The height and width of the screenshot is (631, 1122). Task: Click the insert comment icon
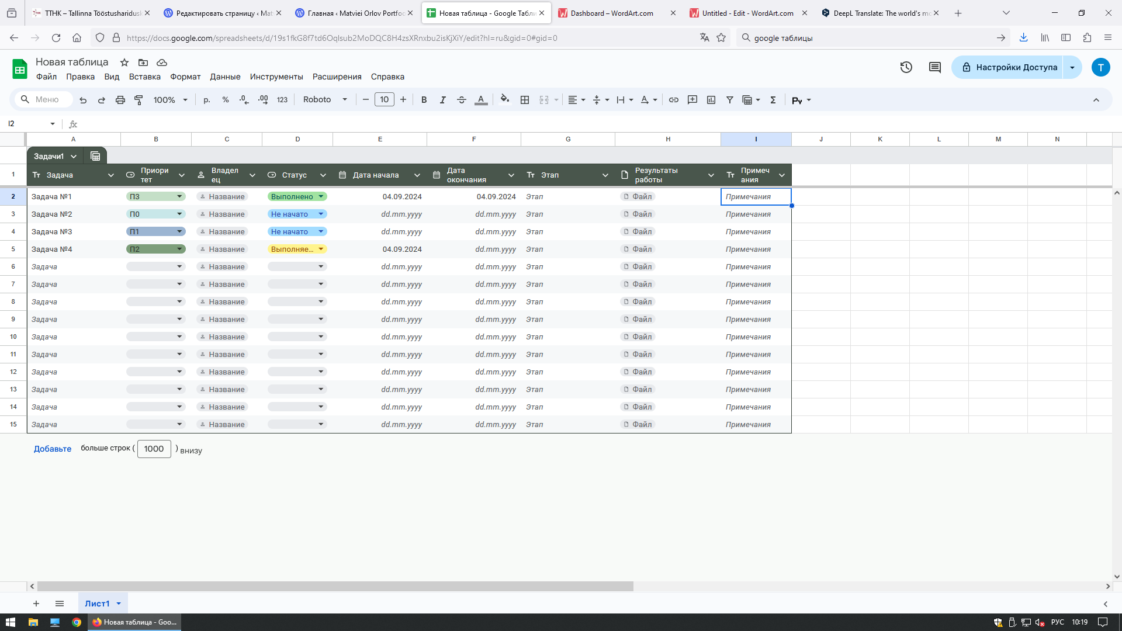pos(692,100)
